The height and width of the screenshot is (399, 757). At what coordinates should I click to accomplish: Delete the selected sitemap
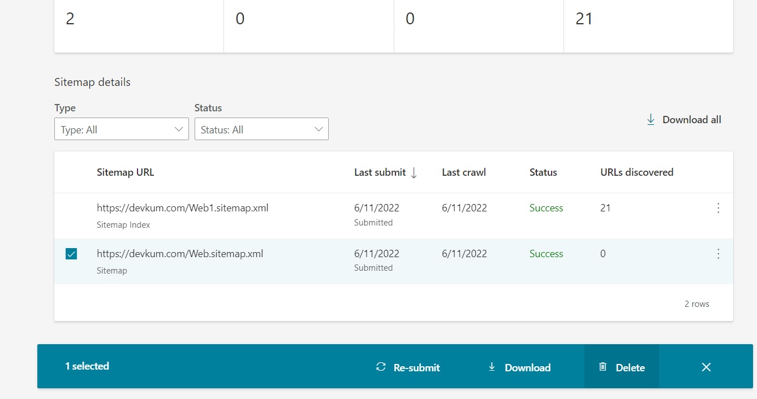(x=622, y=367)
